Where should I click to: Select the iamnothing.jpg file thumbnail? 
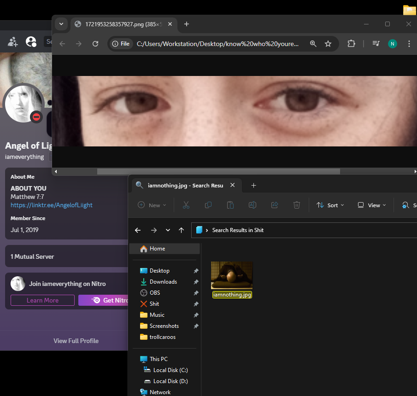pyautogui.click(x=232, y=275)
